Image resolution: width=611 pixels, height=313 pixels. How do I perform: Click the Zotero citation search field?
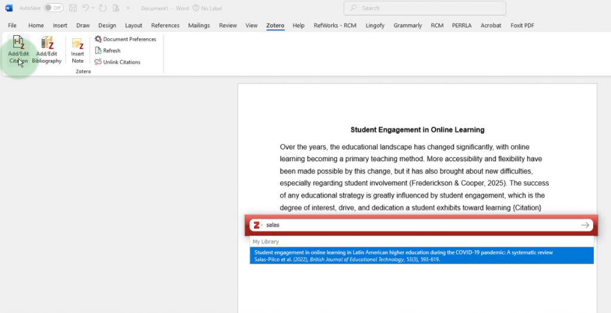[x=418, y=225]
